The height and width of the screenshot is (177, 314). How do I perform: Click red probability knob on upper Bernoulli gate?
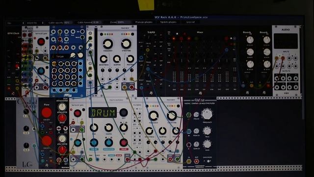41,42
